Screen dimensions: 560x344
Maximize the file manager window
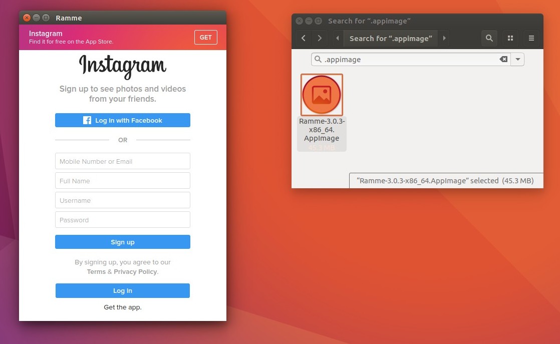(318, 21)
